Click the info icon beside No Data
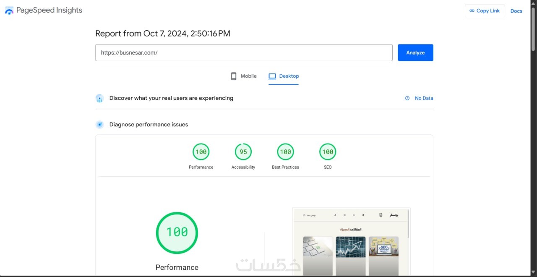 pos(407,98)
